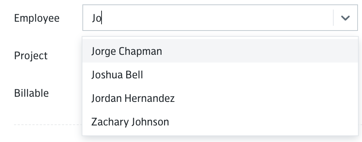Select Zachary Johnson as the employee
The image size is (362, 142).
tap(220, 122)
